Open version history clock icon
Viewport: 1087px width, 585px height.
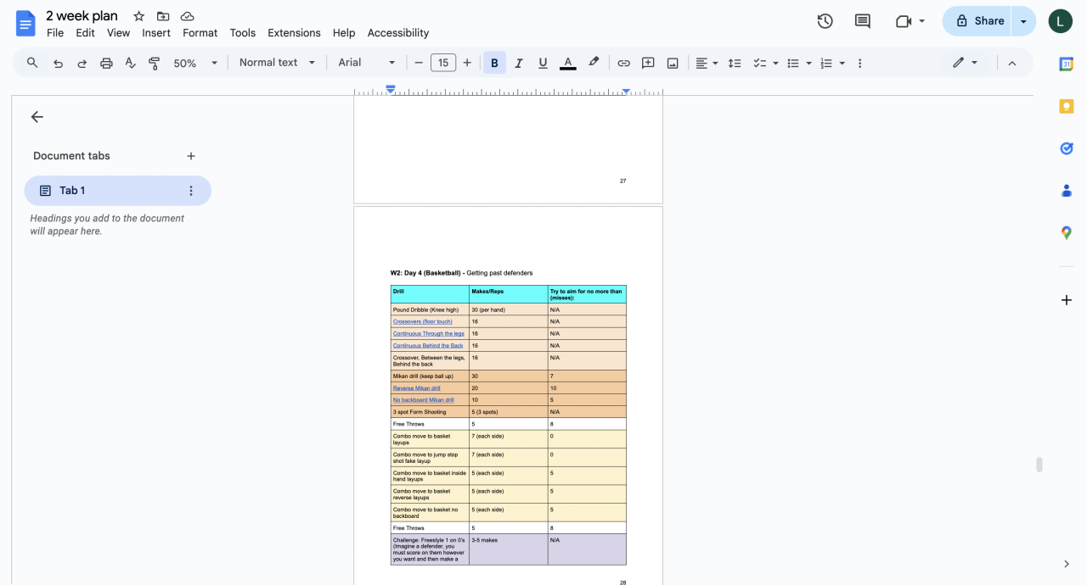825,21
